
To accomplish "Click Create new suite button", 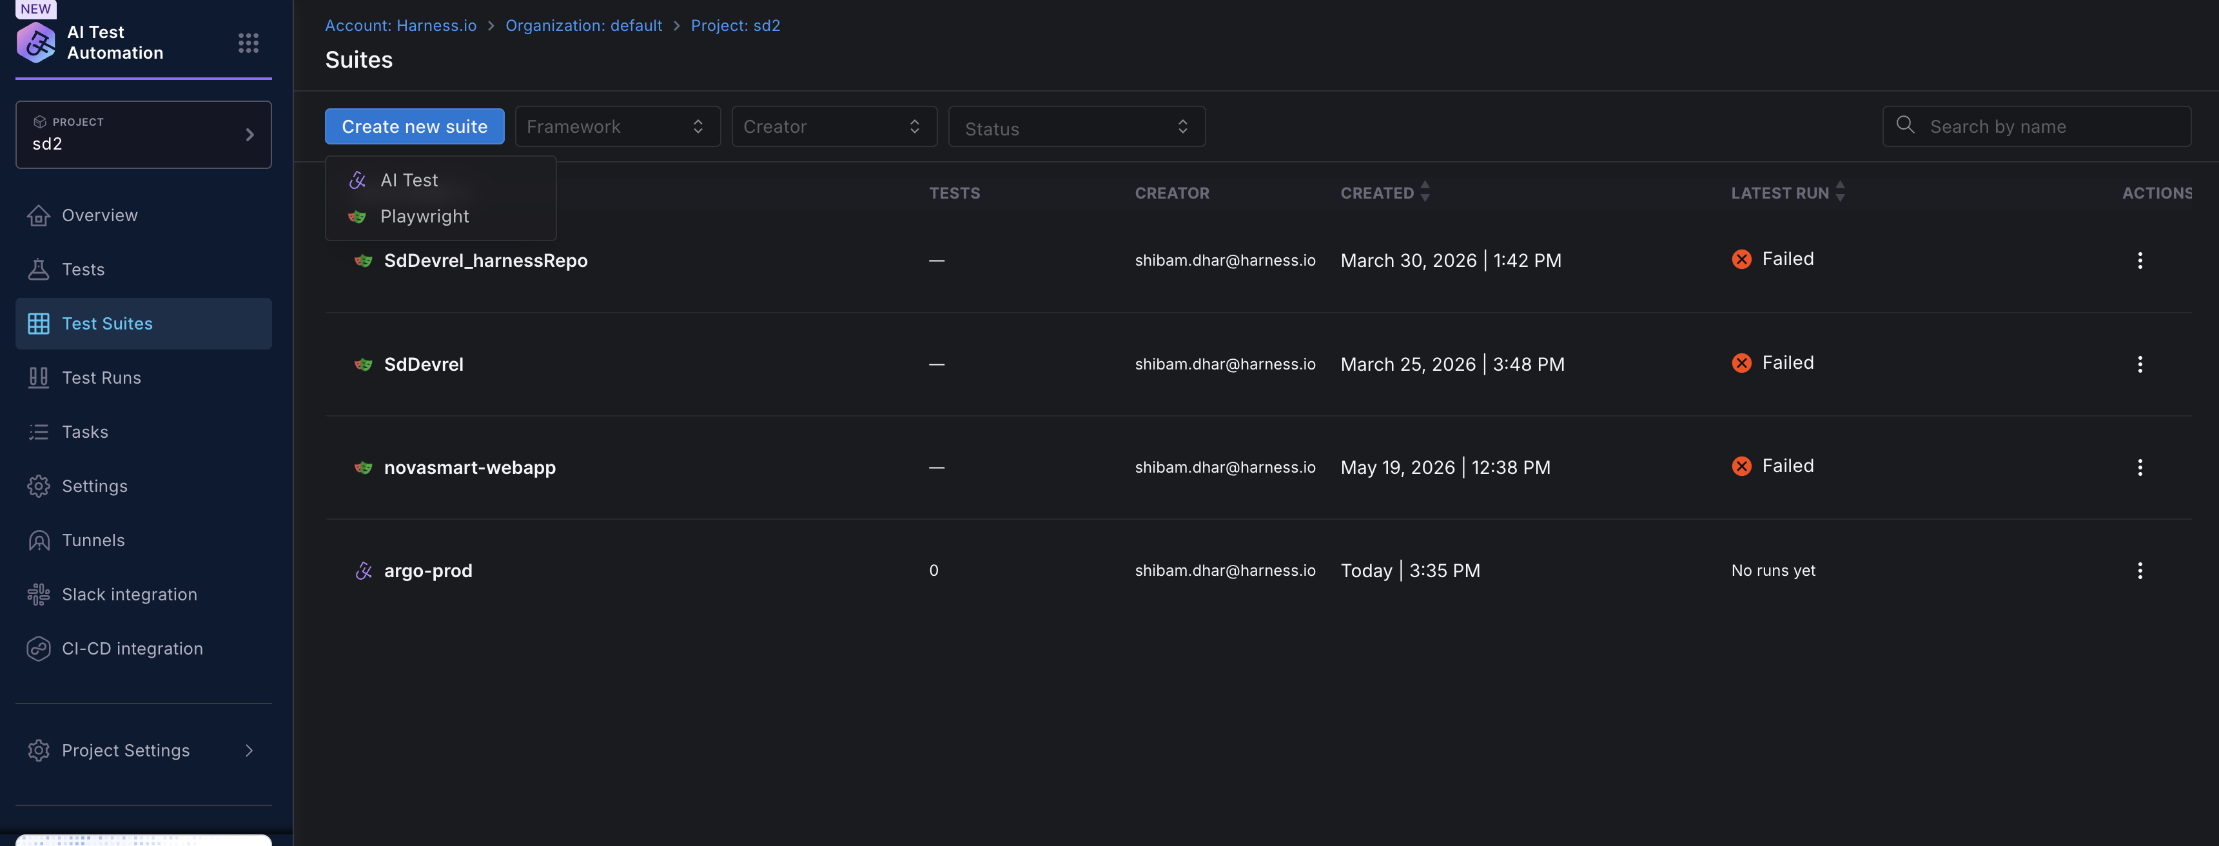I will click(x=415, y=126).
